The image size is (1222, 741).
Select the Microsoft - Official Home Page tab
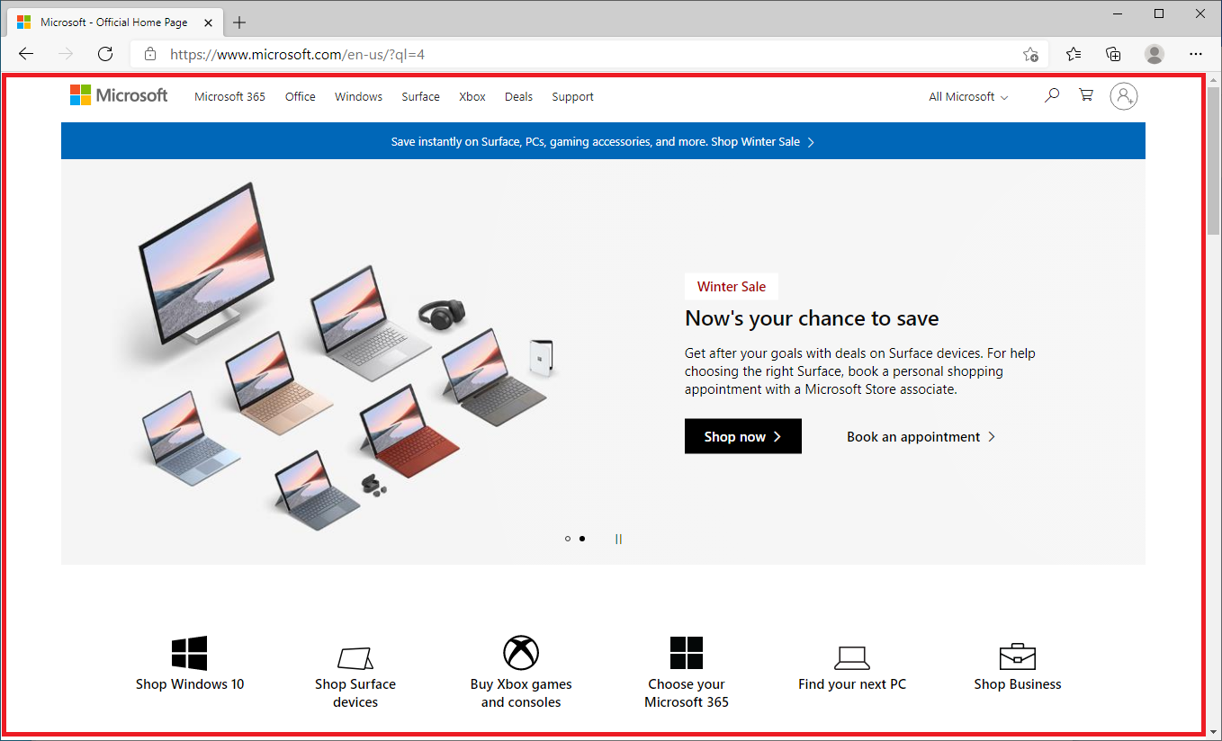(x=113, y=22)
